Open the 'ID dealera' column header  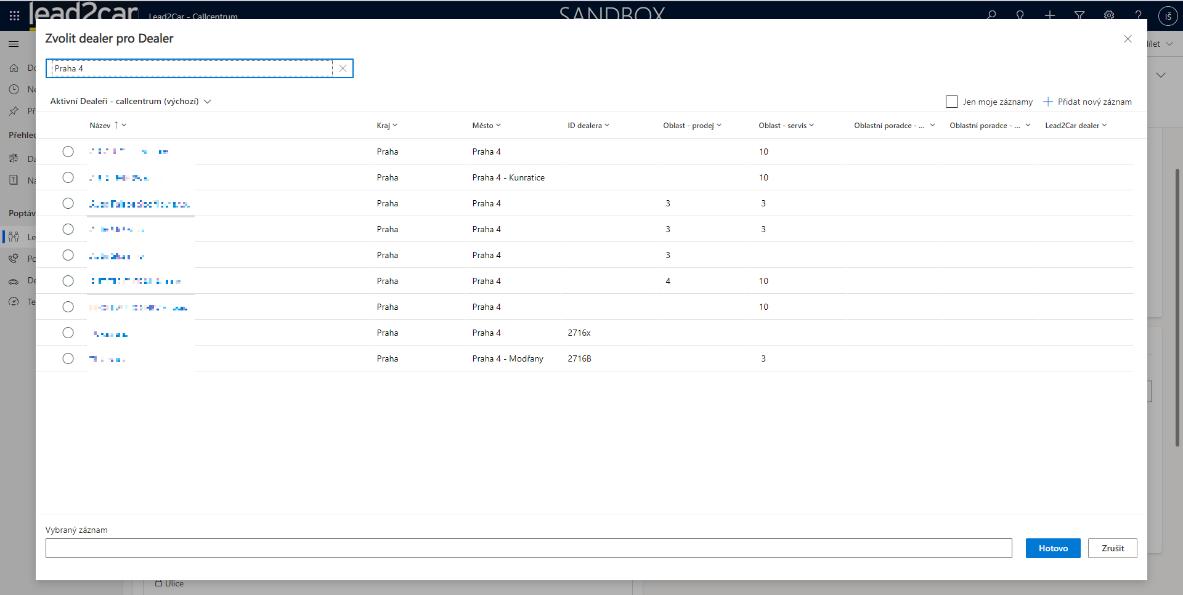[x=588, y=126]
